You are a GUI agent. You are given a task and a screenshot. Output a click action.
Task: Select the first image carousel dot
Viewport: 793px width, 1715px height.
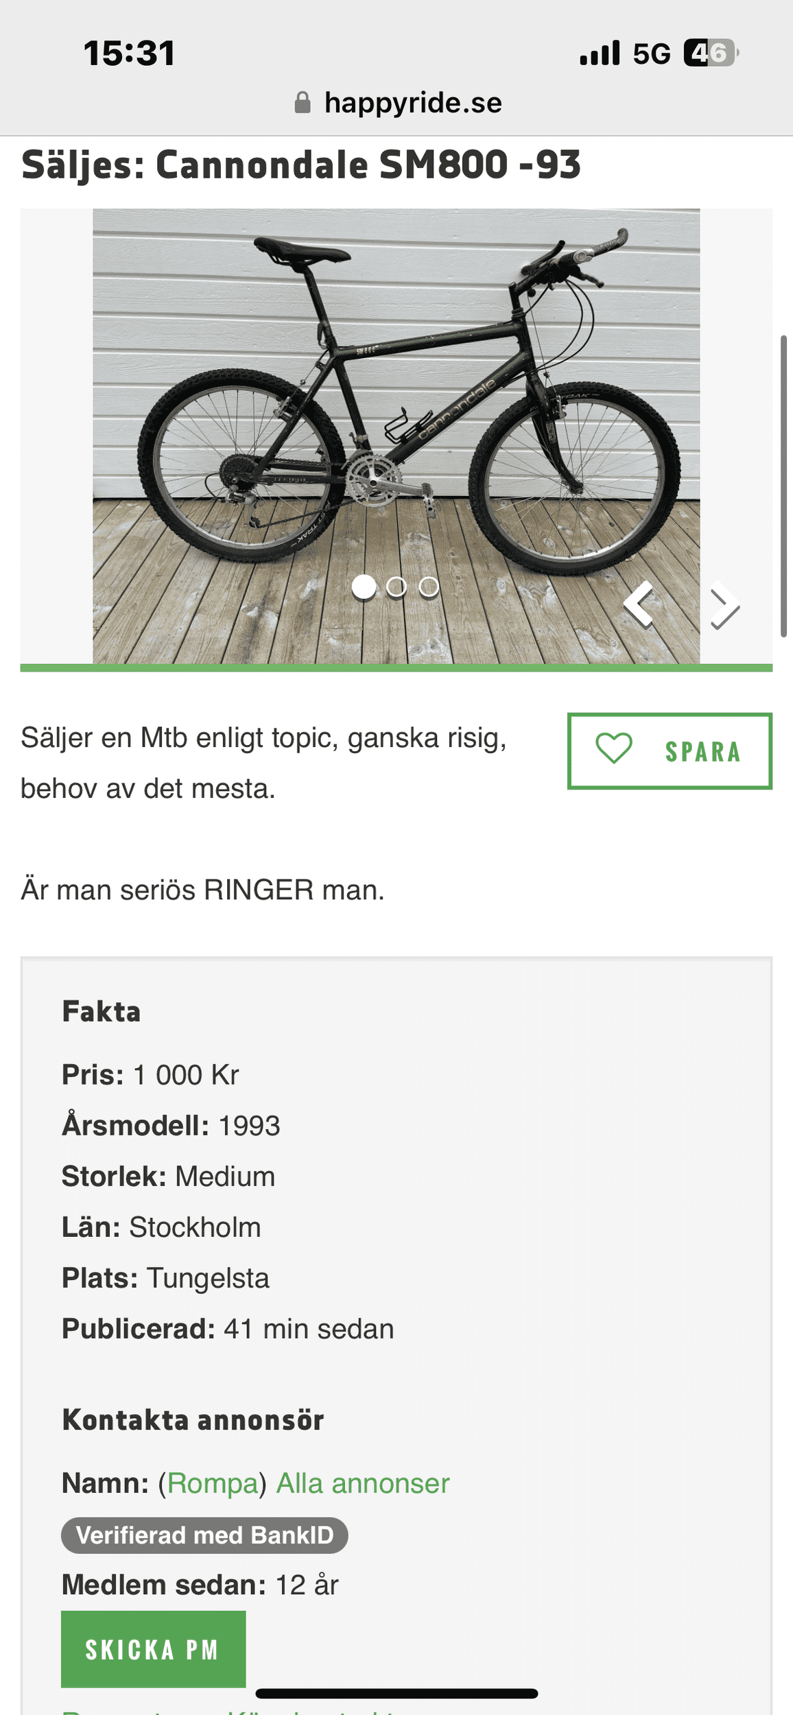(364, 587)
